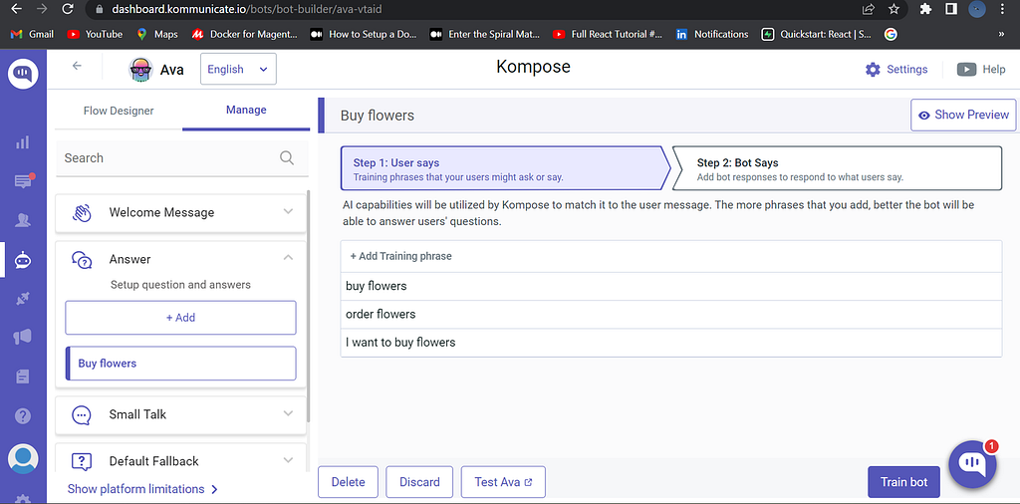Click the Small Talk chat bubble icon
1020x504 pixels.
[82, 415]
